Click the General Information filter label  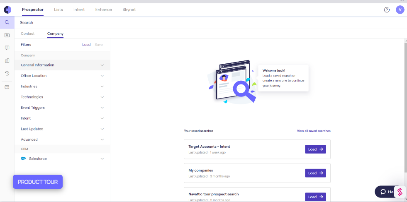coord(38,65)
